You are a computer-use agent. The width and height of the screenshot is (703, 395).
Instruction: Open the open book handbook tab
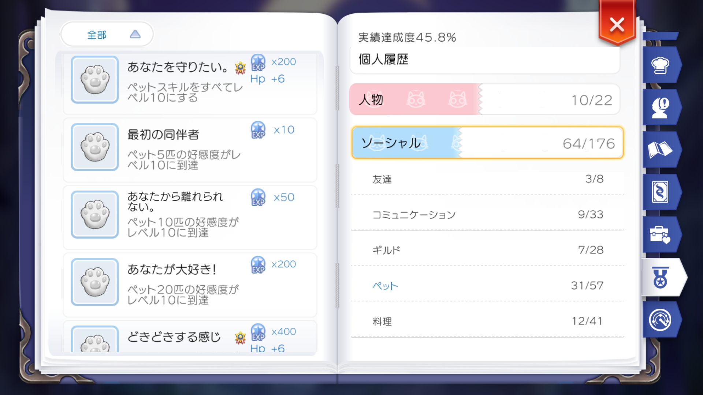tap(661, 150)
